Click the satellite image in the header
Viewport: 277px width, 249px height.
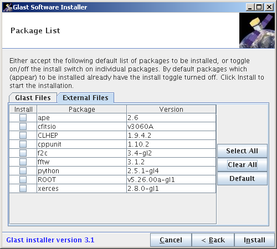(x=257, y=30)
